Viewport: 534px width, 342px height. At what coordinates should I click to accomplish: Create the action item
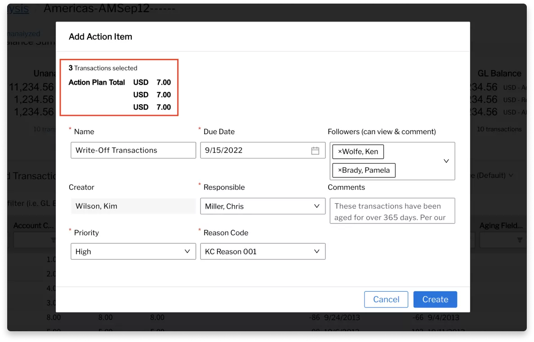click(435, 299)
